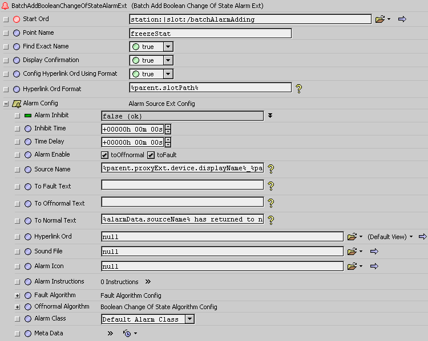Click the Point Name text field
This screenshot has width=428, height=341.
tap(211, 33)
